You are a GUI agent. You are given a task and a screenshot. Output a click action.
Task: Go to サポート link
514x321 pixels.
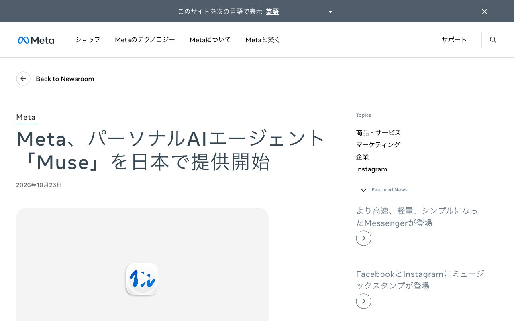(x=454, y=39)
